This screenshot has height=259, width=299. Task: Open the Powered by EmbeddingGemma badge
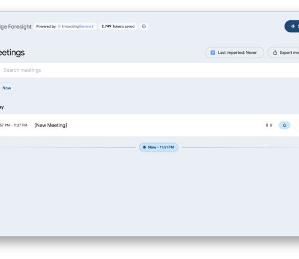(65, 26)
